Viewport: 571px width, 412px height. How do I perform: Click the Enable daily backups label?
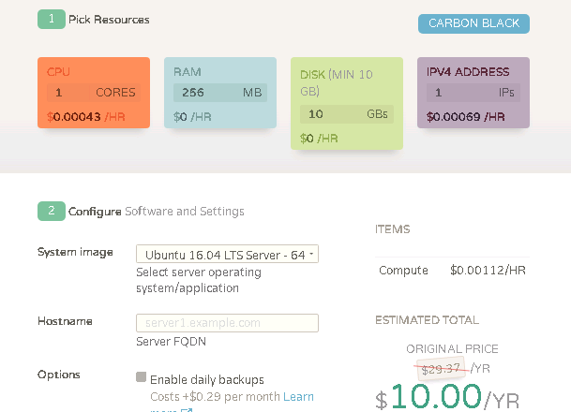coord(207,380)
